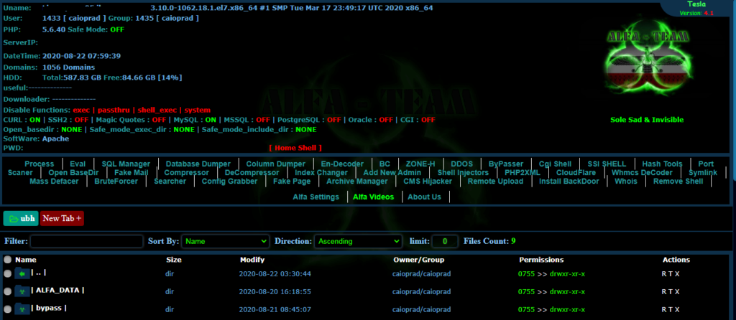
Task: Tick the selection circle for ALFA_DATA
Action: pos(7,291)
